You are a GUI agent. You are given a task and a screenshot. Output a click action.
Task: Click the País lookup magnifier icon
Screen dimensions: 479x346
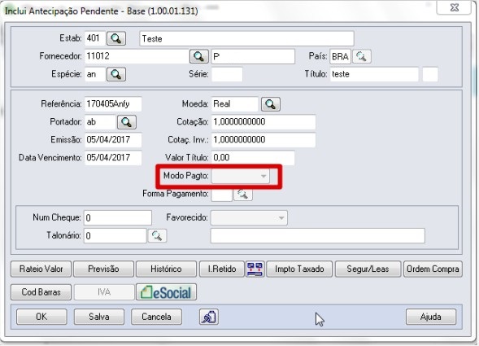pos(362,57)
